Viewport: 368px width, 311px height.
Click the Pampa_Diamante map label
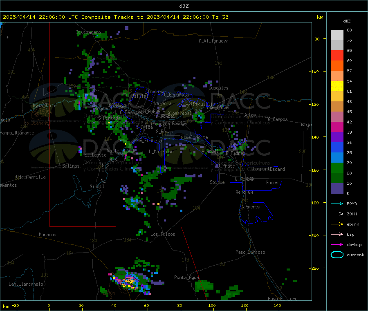coord(17,133)
